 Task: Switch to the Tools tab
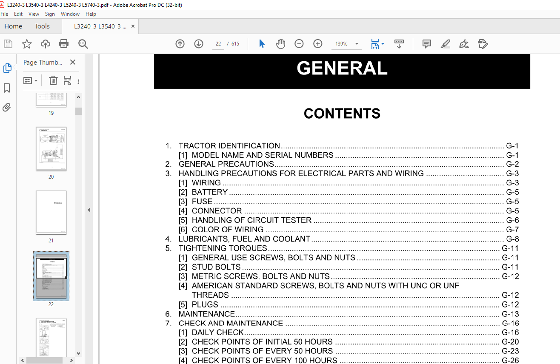(x=42, y=26)
